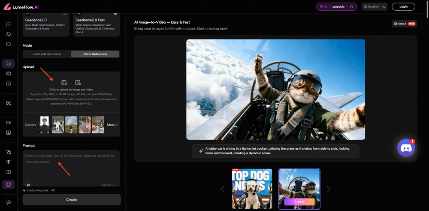The height and width of the screenshot is (211, 429).
Task: Show previous example with left chevron
Action: tap(222, 189)
